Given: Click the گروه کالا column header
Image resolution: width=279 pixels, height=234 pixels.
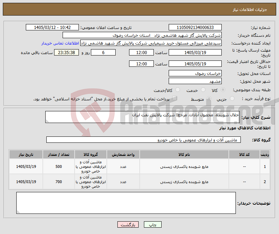Looking at the screenshot, I should tap(91, 154).
